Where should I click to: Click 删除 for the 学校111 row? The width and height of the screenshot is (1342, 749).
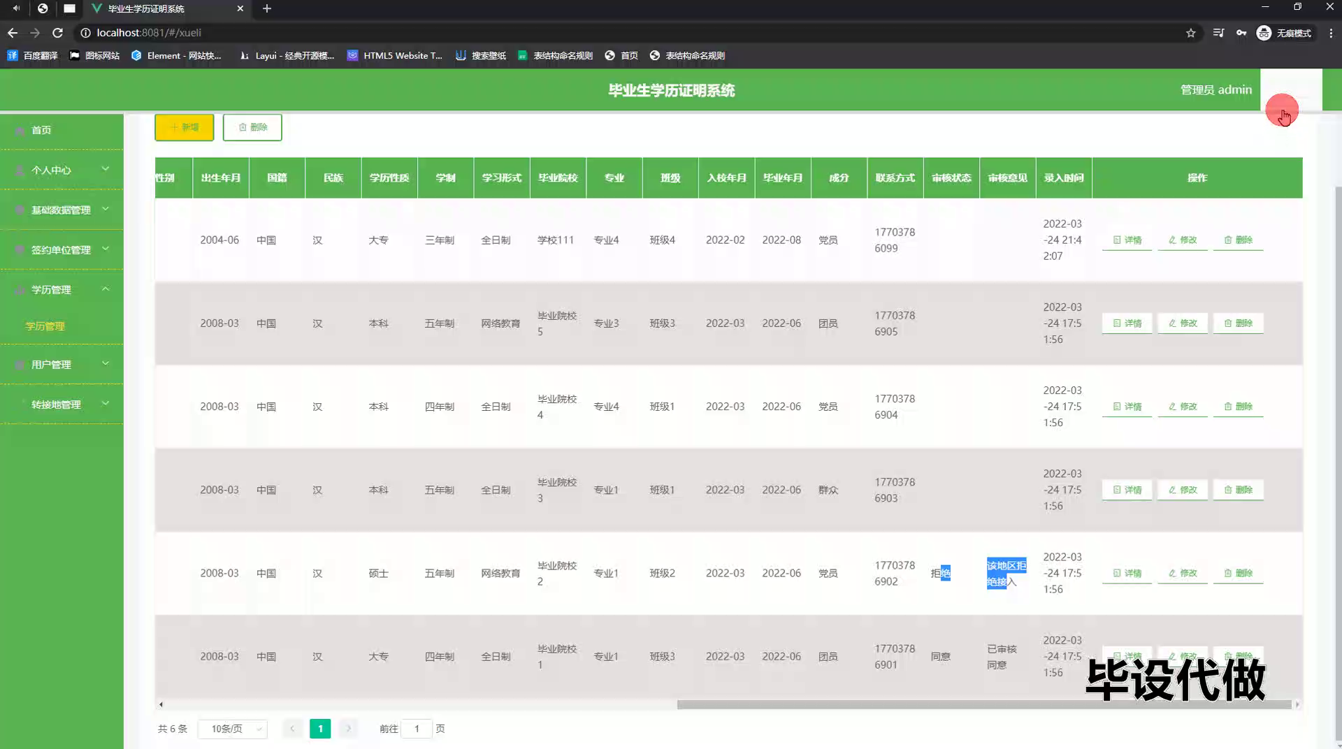pos(1238,240)
